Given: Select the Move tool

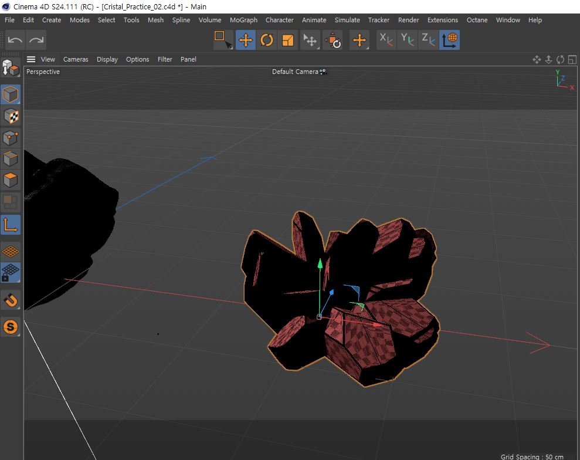Looking at the screenshot, I should pos(246,40).
